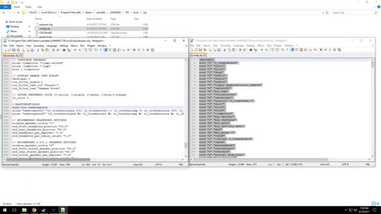Click Print icon in config.cfg Notepad++ toolbar
381x214 pixels.
(218, 50)
